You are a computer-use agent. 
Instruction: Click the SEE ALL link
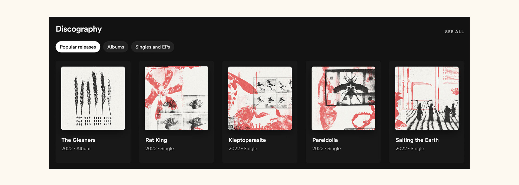[x=454, y=32]
